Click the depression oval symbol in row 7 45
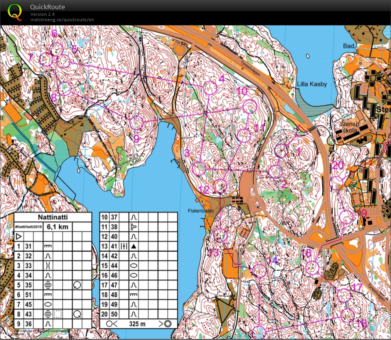Screen dimensions: 391x340 point(48,305)
